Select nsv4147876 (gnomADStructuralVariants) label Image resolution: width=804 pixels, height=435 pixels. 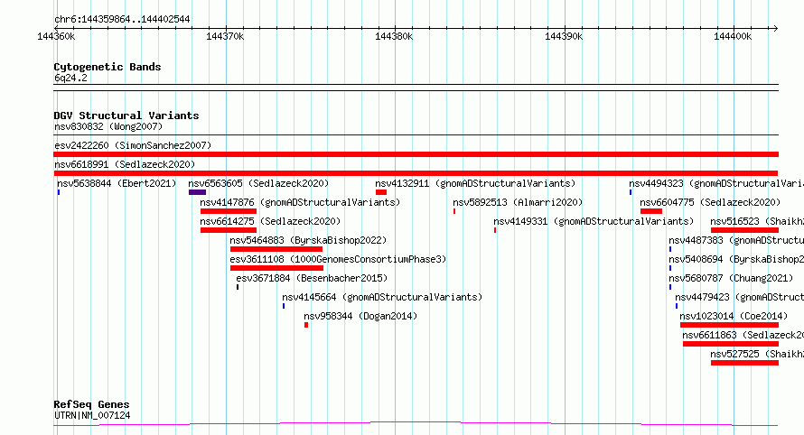click(300, 202)
